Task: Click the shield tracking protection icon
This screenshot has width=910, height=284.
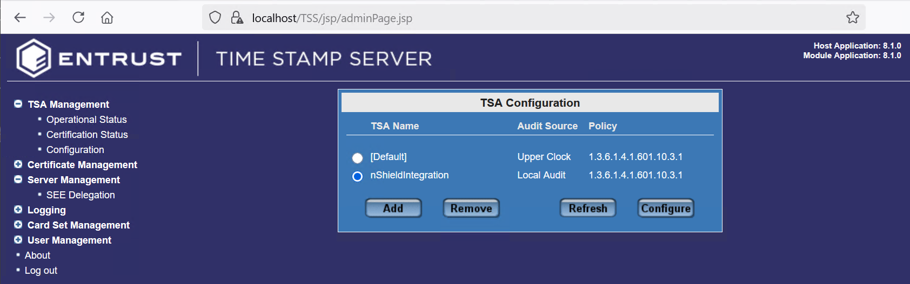Action: click(215, 18)
